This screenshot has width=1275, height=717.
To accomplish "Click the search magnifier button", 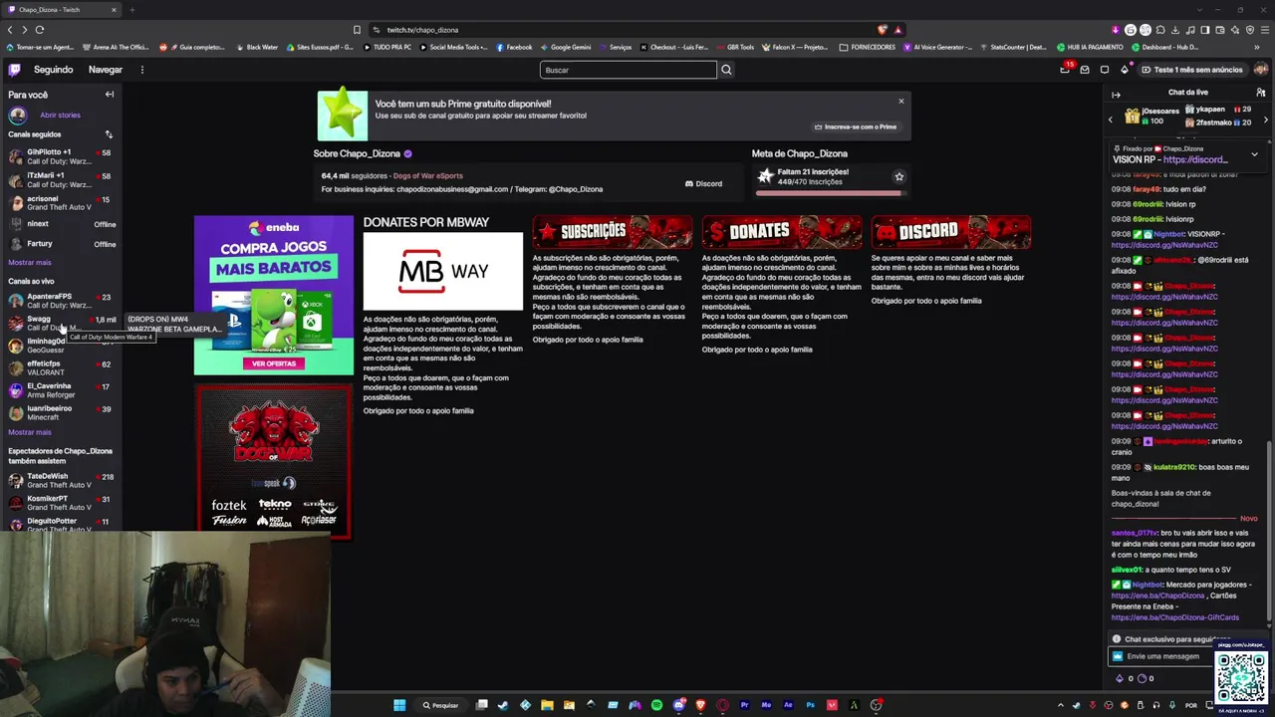I will pos(726,70).
